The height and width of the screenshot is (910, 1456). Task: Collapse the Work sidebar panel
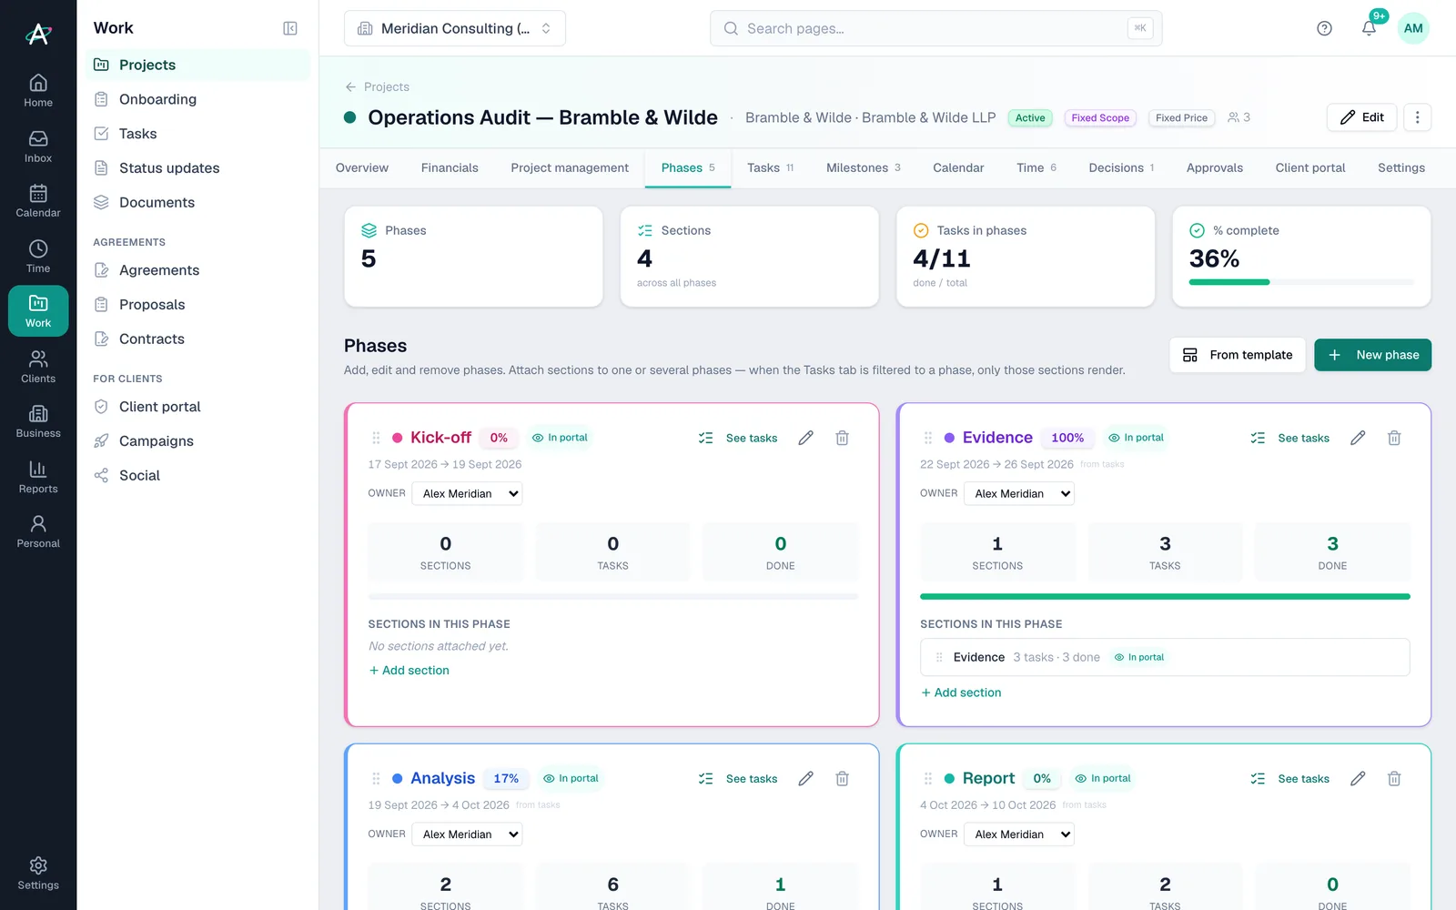290,28
